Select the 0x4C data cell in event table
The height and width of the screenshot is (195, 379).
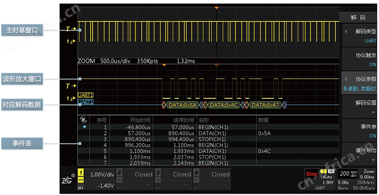tap(264, 151)
